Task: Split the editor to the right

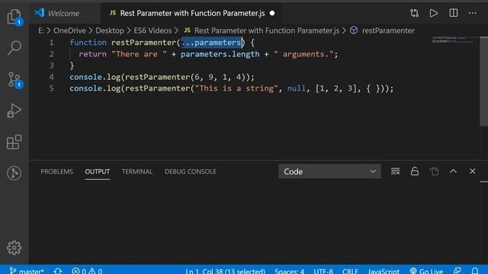Action: pos(454,13)
